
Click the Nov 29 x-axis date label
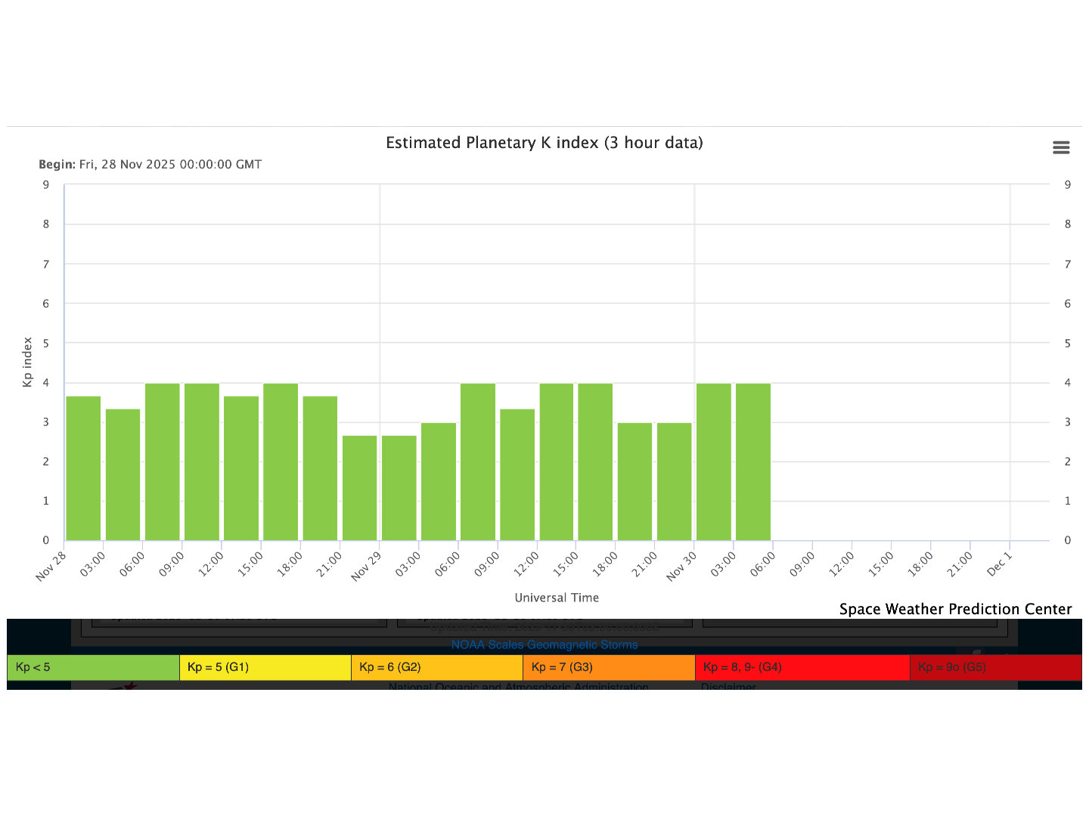[x=366, y=567]
